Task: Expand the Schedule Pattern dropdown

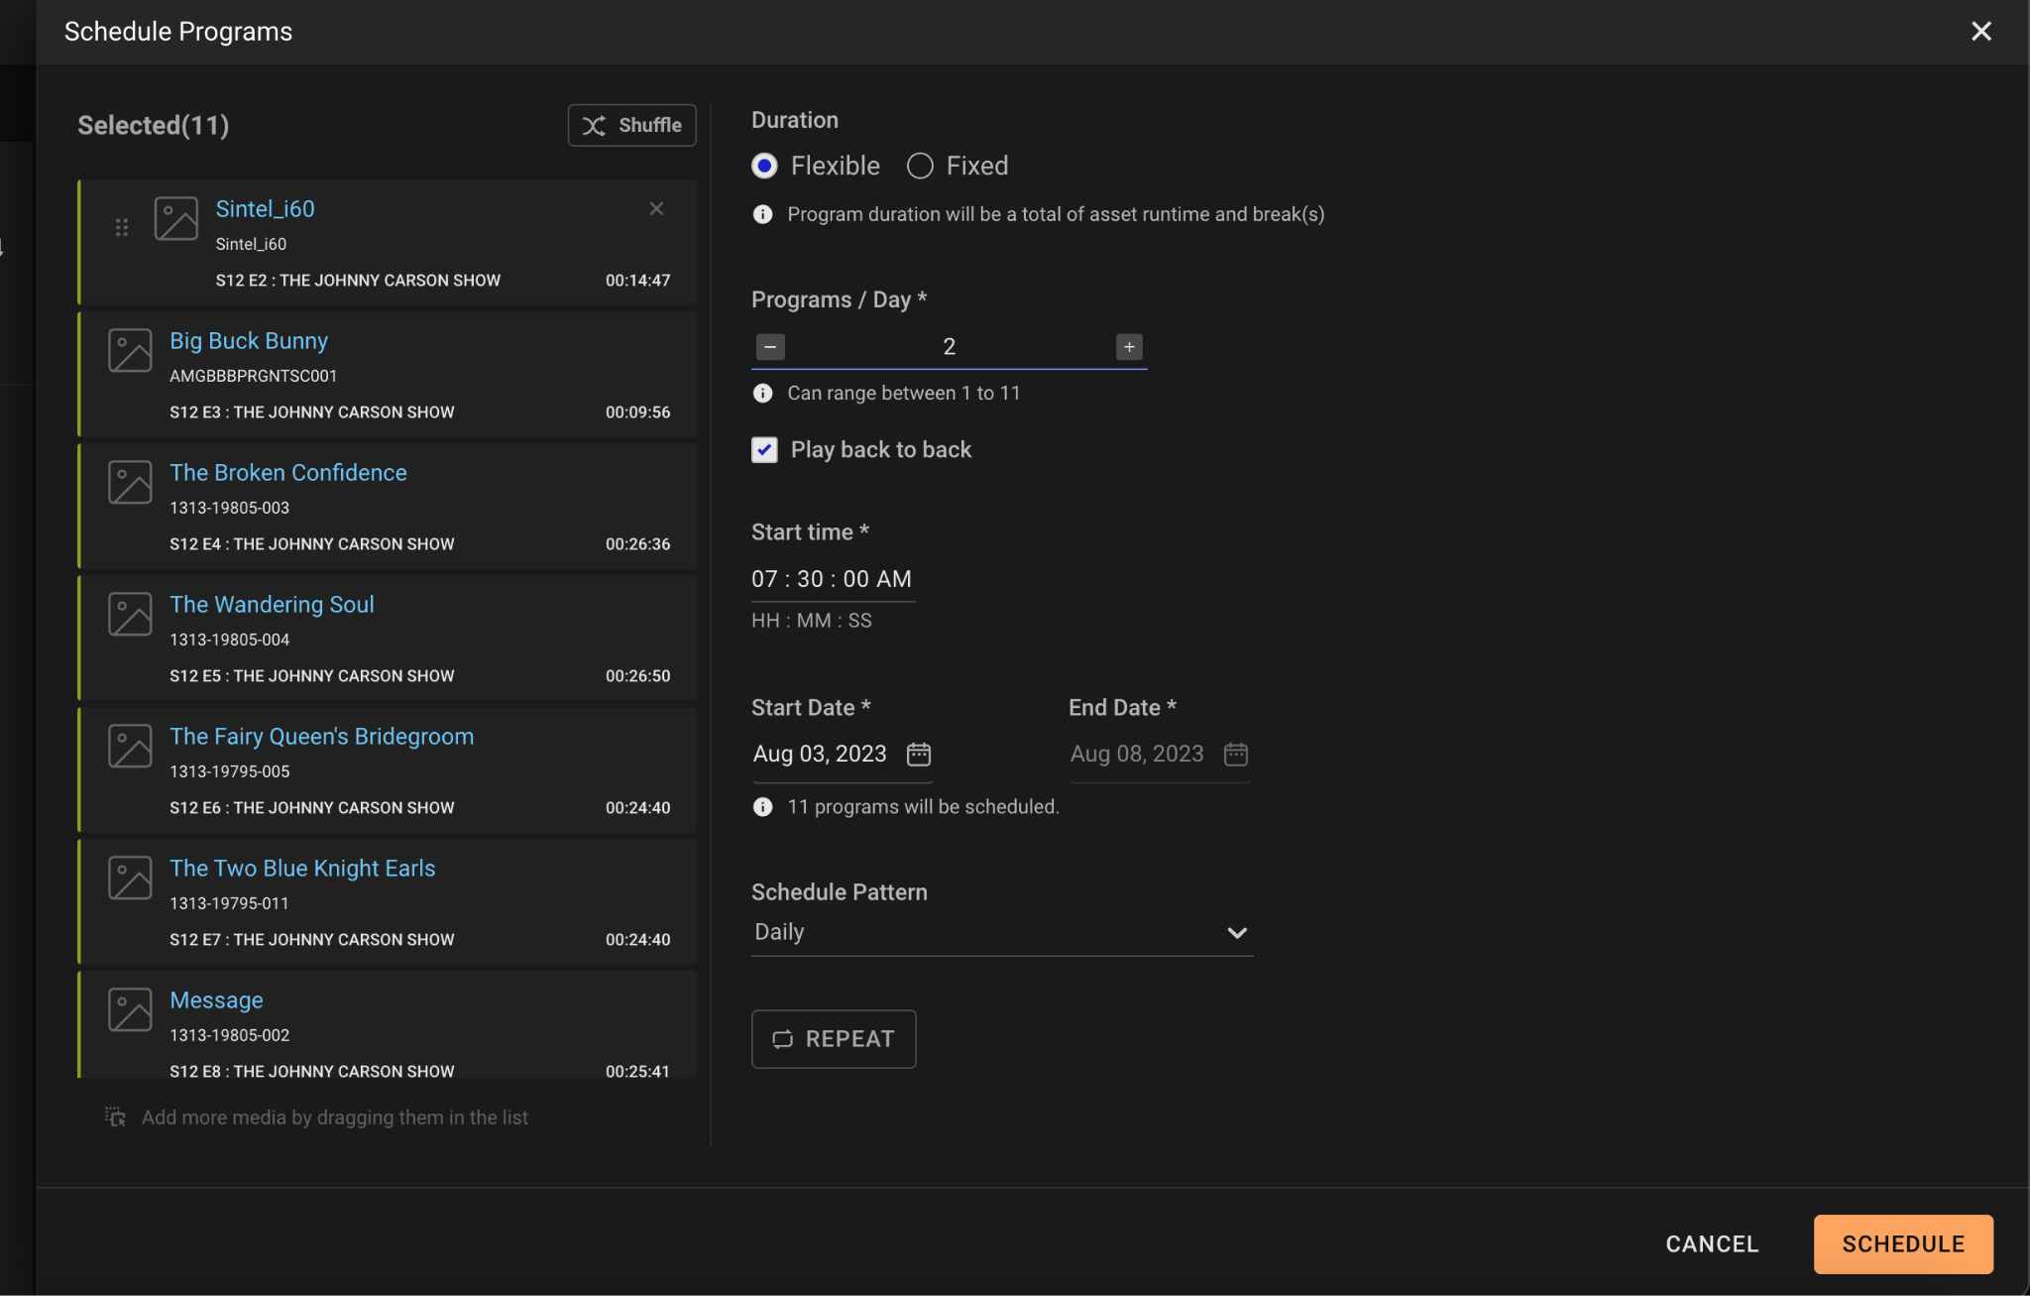Action: click(x=1001, y=932)
